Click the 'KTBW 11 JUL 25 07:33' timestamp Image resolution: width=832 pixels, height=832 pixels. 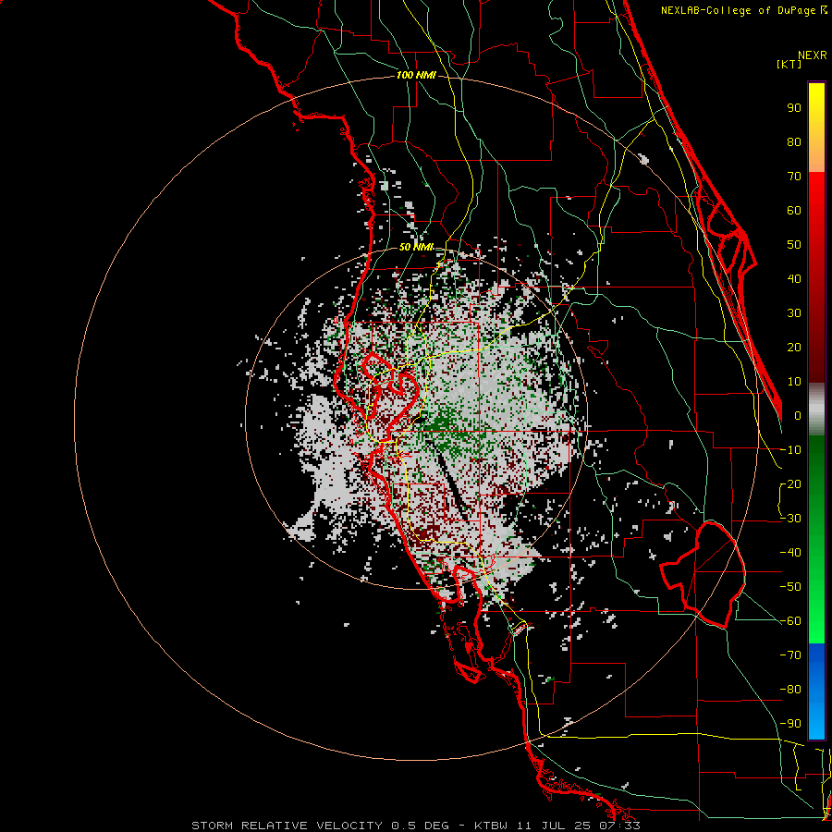coord(557,826)
